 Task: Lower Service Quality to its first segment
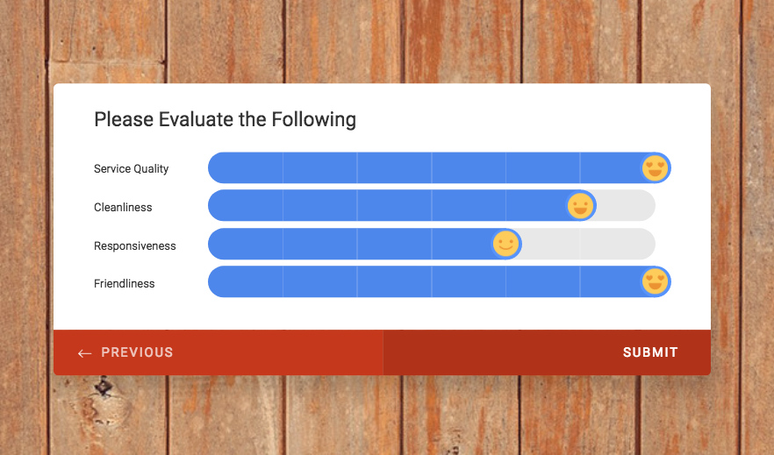coord(246,168)
